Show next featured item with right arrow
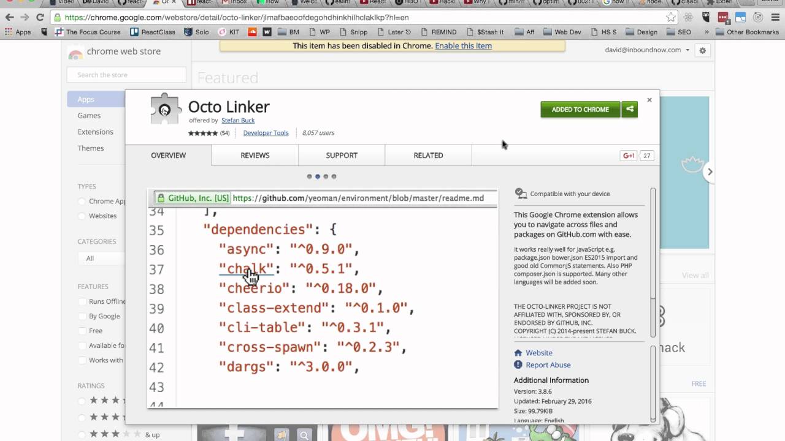 tap(710, 171)
